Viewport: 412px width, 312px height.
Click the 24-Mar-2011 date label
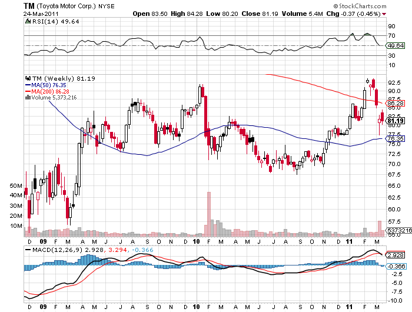[x=41, y=14]
